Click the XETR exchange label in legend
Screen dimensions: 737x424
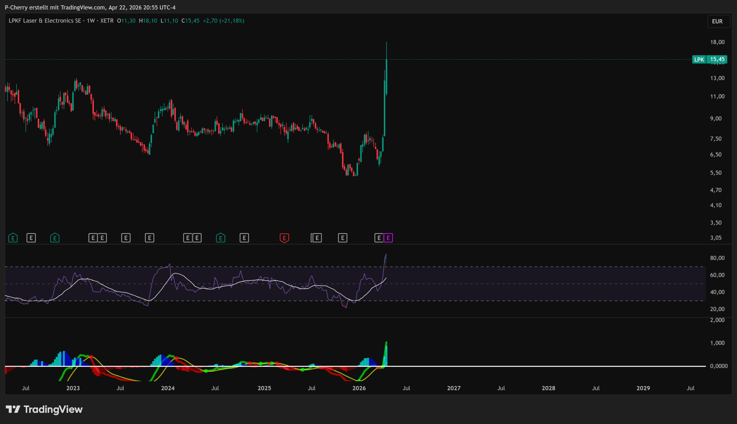(107, 21)
